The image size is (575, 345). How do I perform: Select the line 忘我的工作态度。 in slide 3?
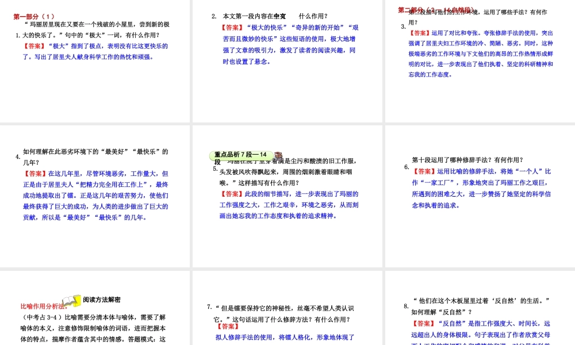431,74
